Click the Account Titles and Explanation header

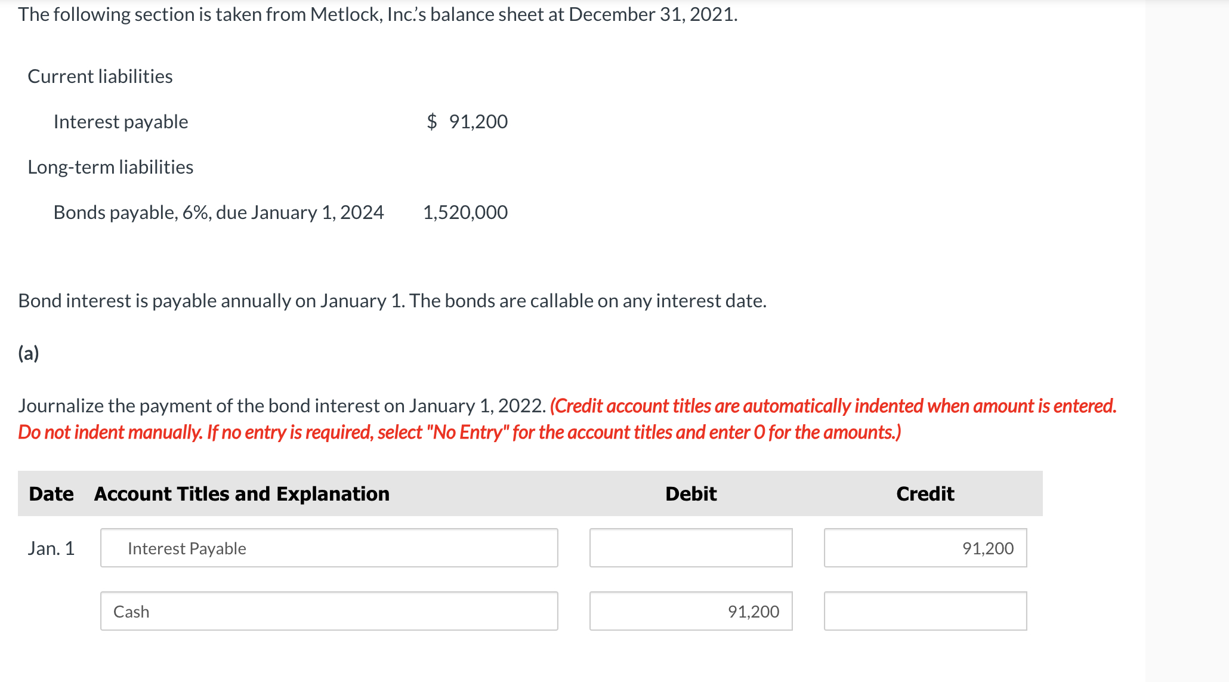[x=240, y=493]
